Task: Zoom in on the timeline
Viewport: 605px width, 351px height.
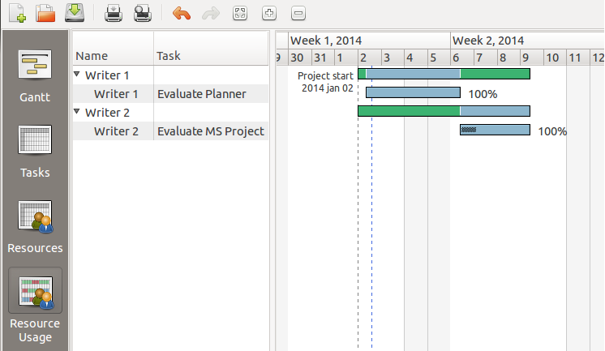Action: point(269,13)
